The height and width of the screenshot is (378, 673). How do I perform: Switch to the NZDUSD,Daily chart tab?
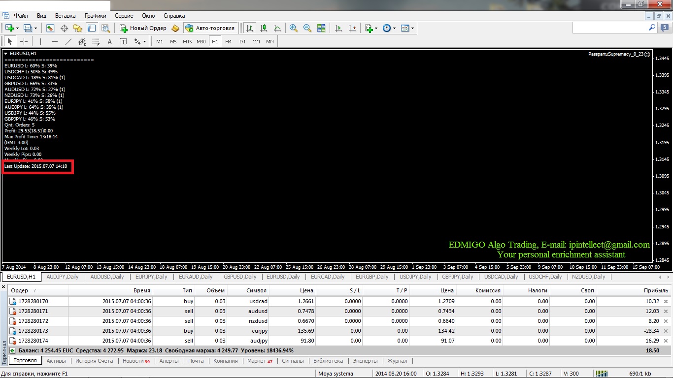point(588,277)
